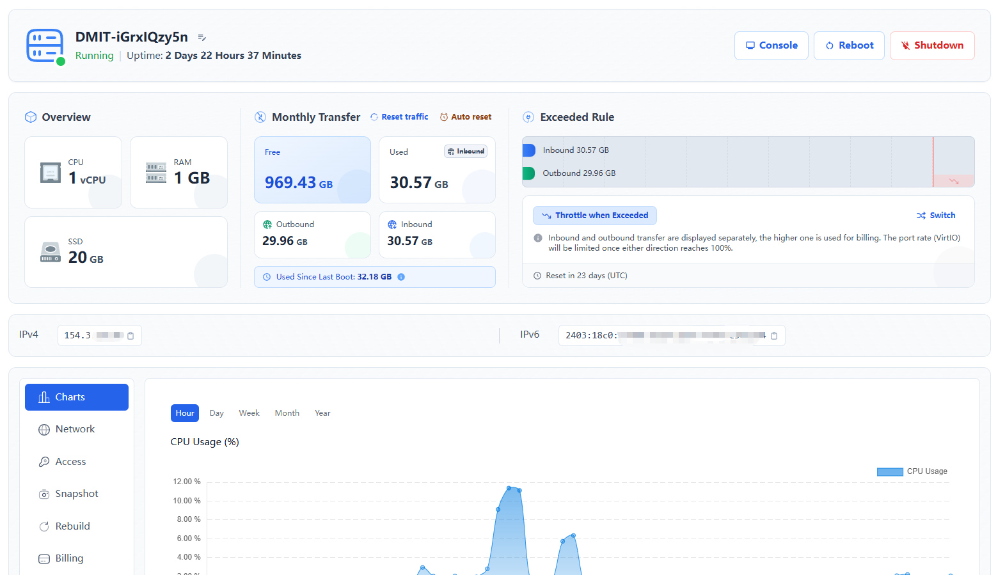Copy the IPv6 address
The image size is (1005, 575).
click(774, 336)
